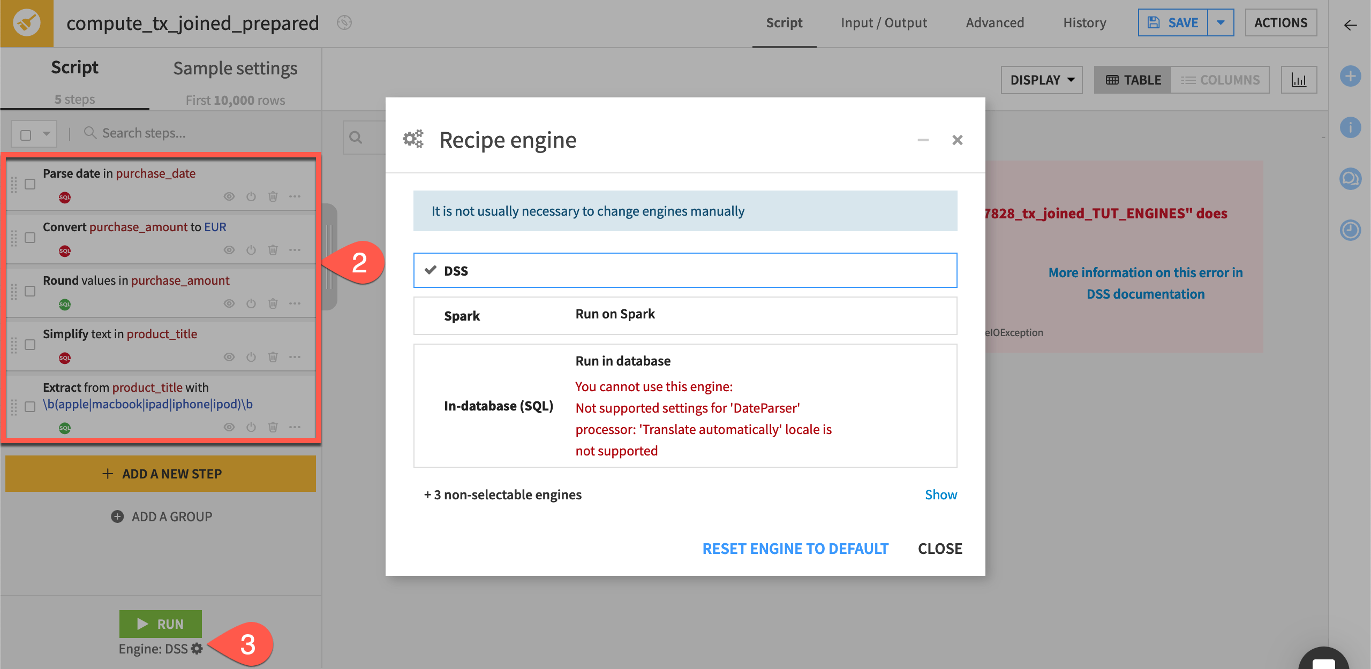Delete the Convert purchase_amount step
1371x669 pixels.
tap(273, 250)
